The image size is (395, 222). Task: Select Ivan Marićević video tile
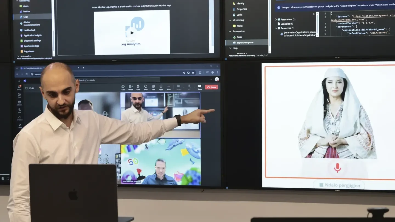(x=160, y=162)
